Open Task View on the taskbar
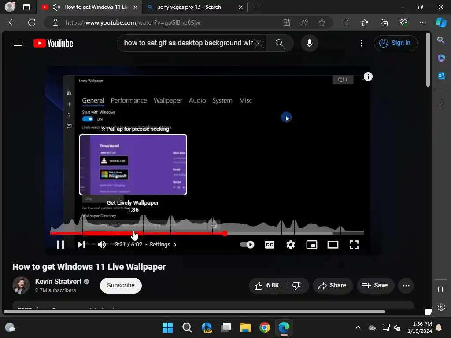 point(226,327)
